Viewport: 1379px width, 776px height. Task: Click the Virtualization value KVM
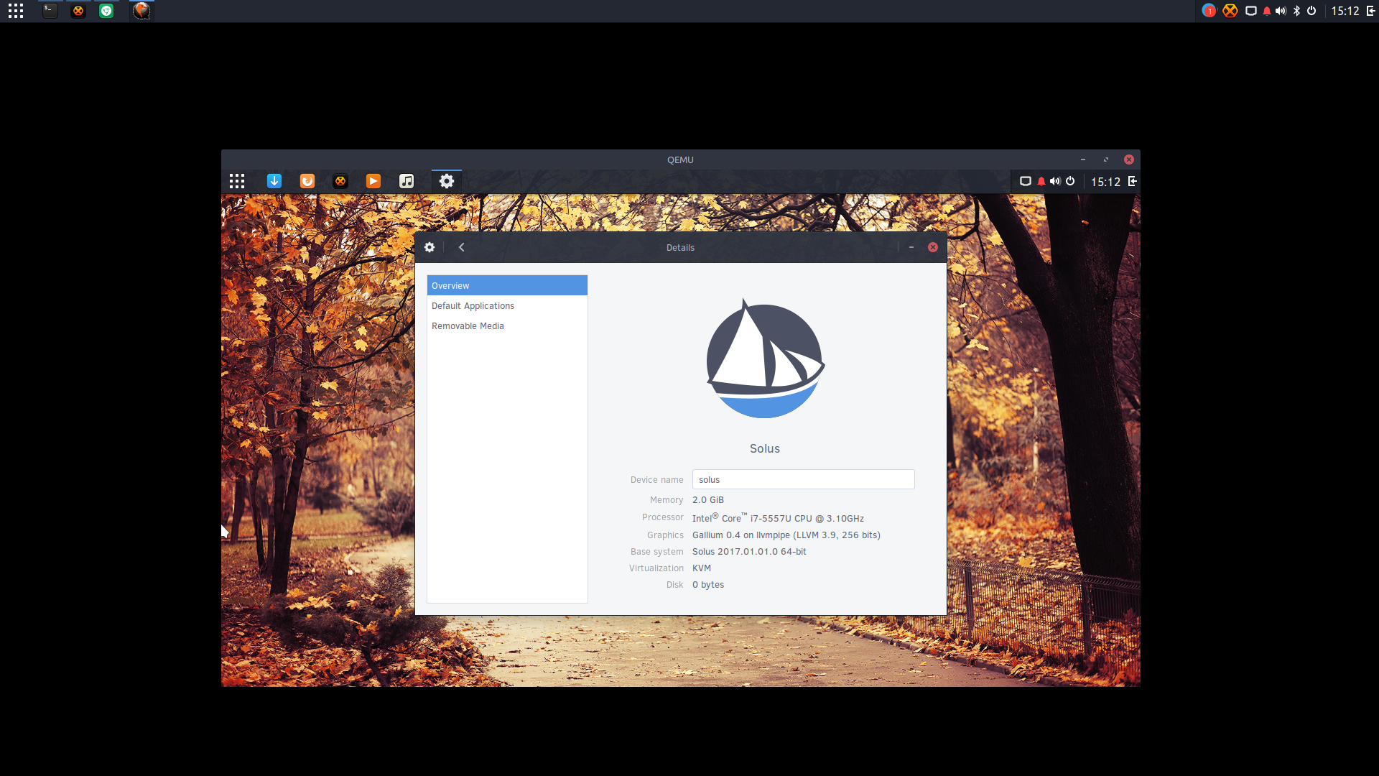click(702, 568)
